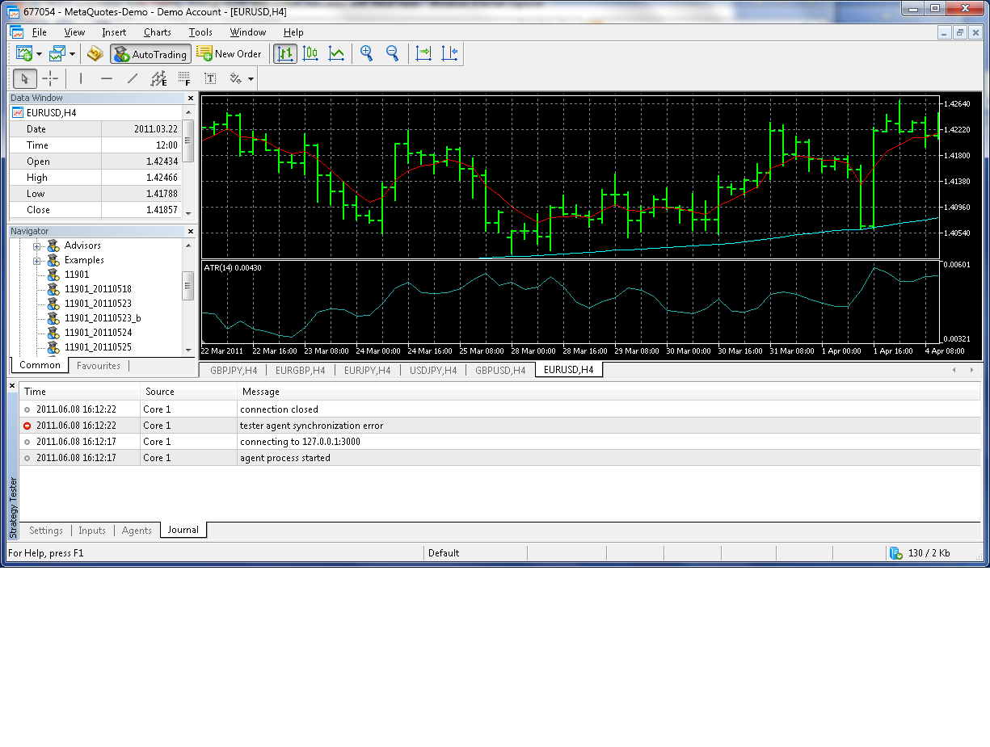Close the Strategy Tester panel
The image size is (990, 747).
(x=12, y=386)
